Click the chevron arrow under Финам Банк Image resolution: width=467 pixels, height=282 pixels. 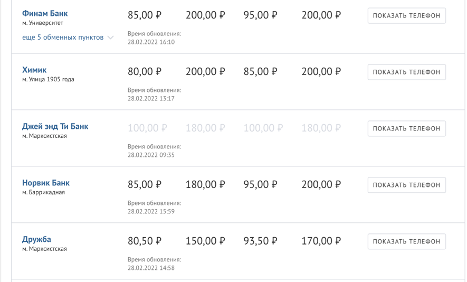pyautogui.click(x=110, y=37)
